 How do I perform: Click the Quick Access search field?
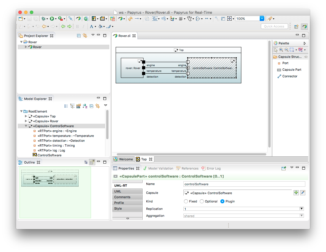tap(274, 26)
